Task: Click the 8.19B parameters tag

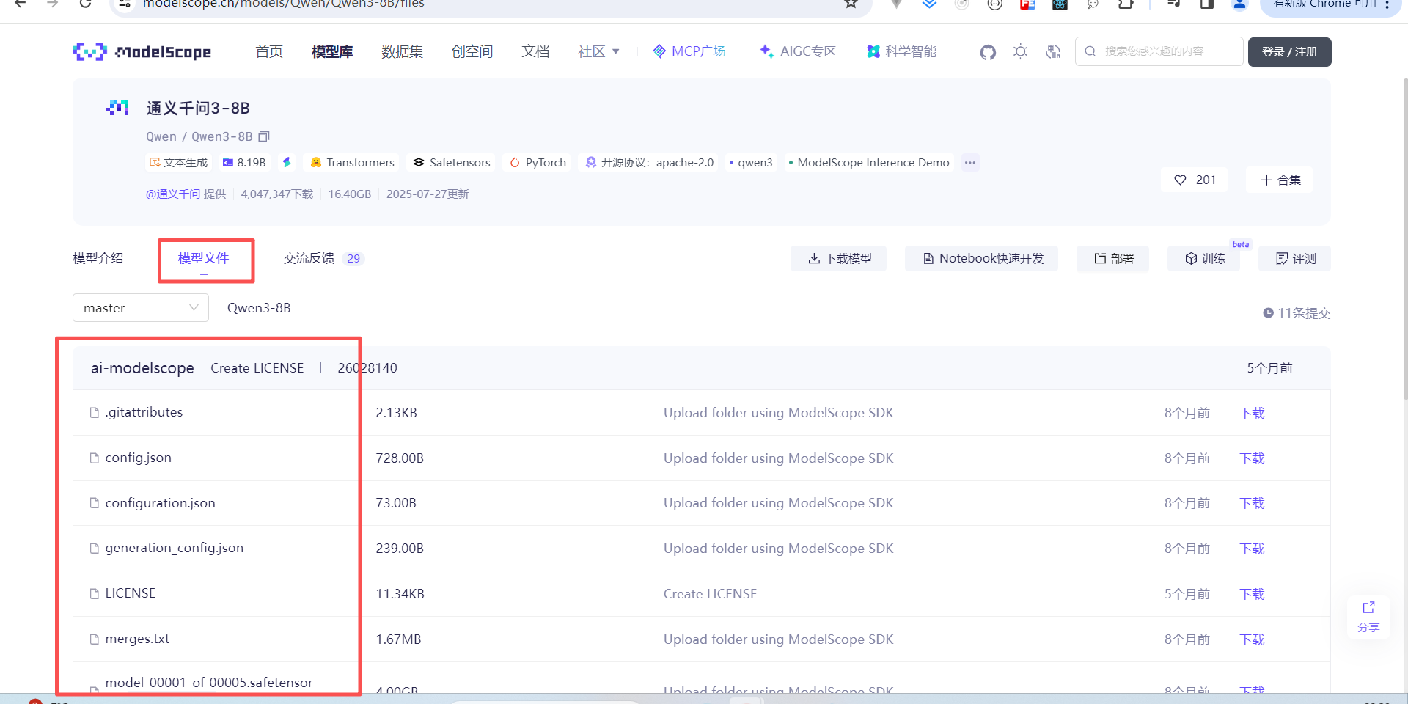Action: pyautogui.click(x=244, y=162)
